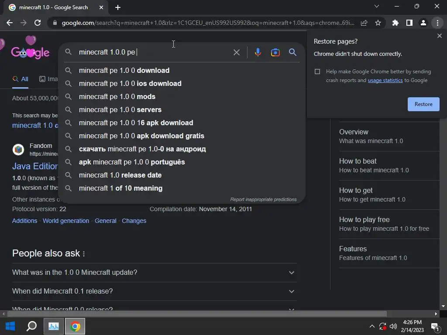
Task: Click the forward navigation arrow
Action: tap(24, 23)
